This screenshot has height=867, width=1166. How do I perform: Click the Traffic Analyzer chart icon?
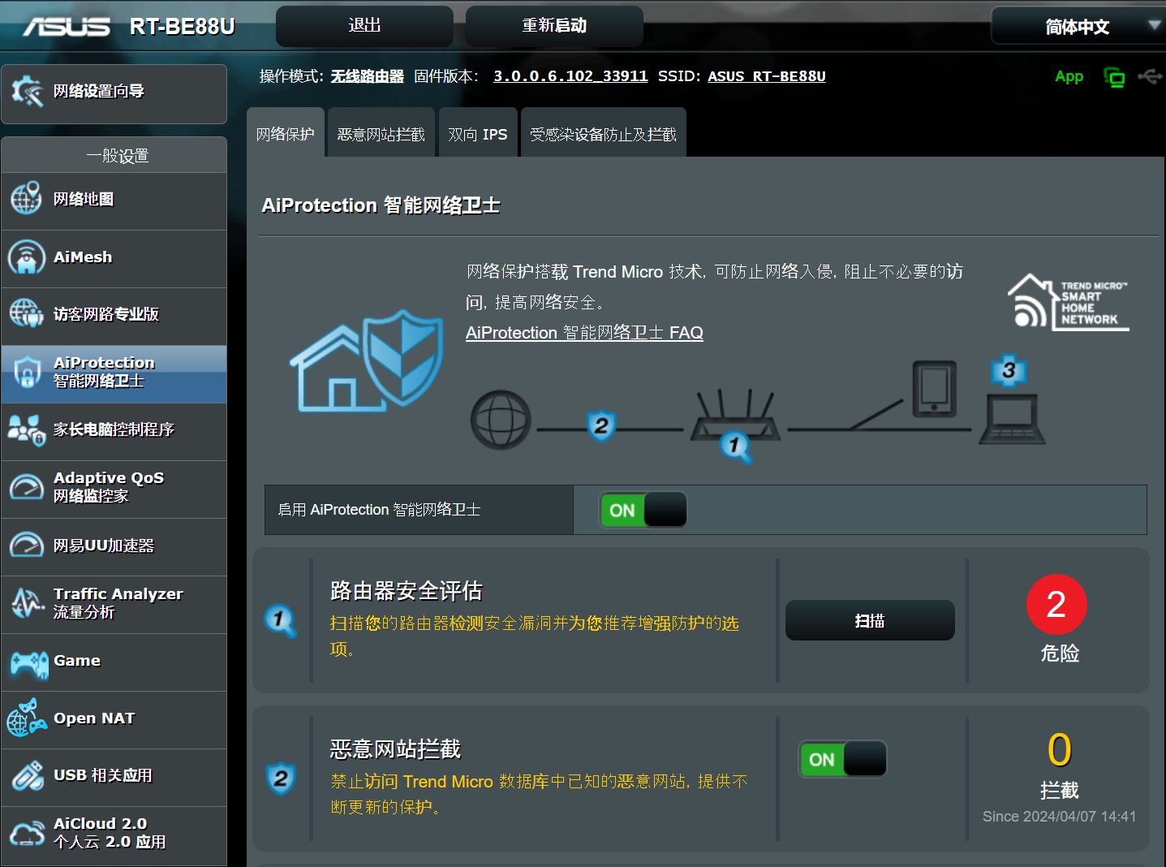pyautogui.click(x=26, y=603)
